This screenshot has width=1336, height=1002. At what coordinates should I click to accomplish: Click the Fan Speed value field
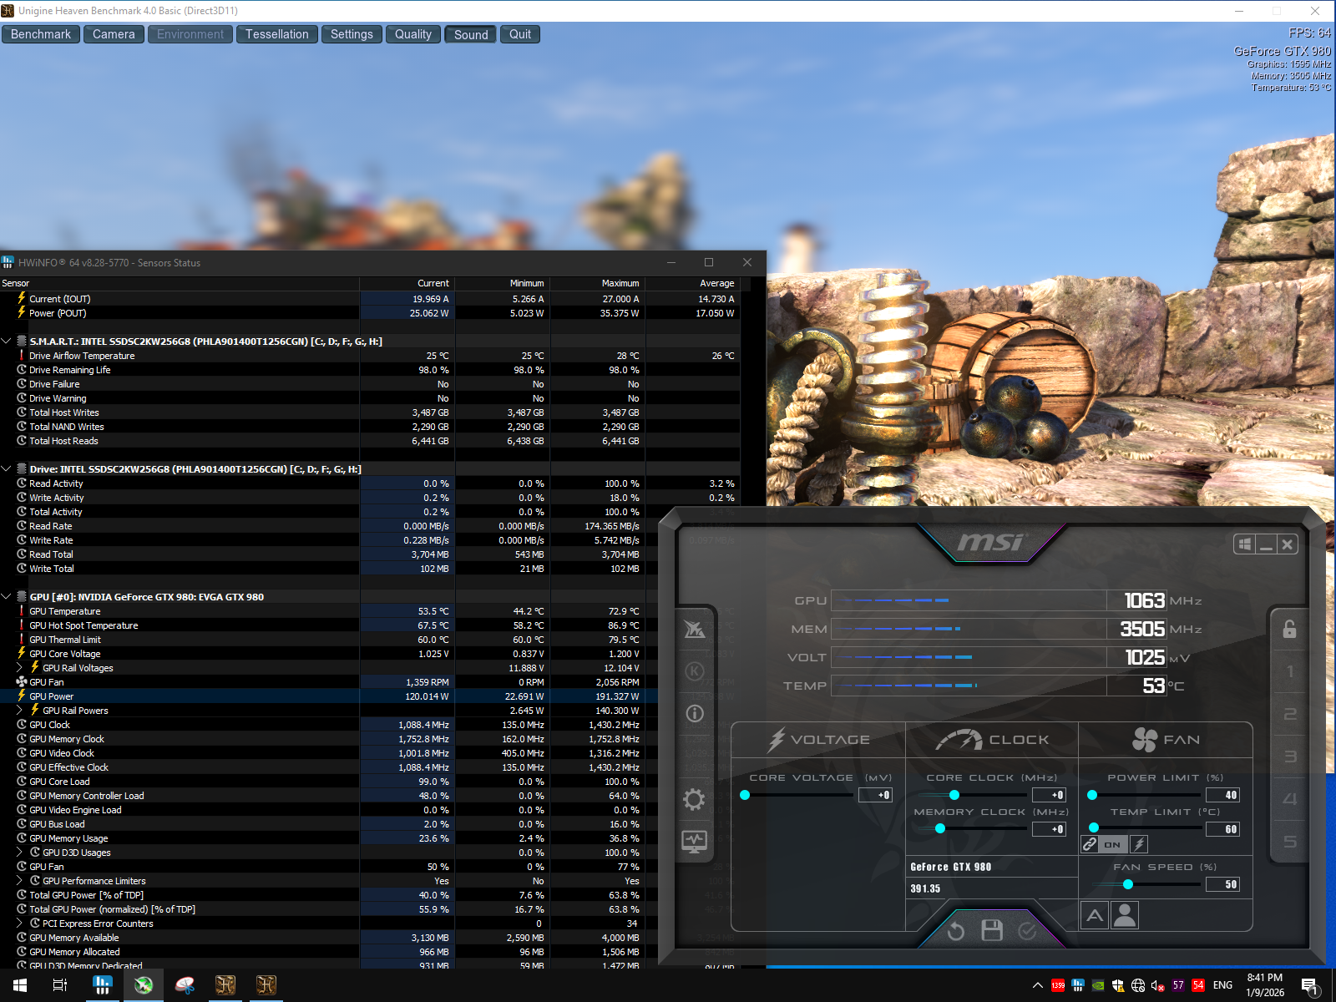pyautogui.click(x=1223, y=884)
